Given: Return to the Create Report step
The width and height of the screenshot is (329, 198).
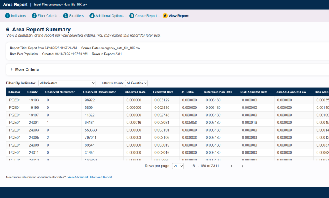Looking at the screenshot, I should point(146,16).
